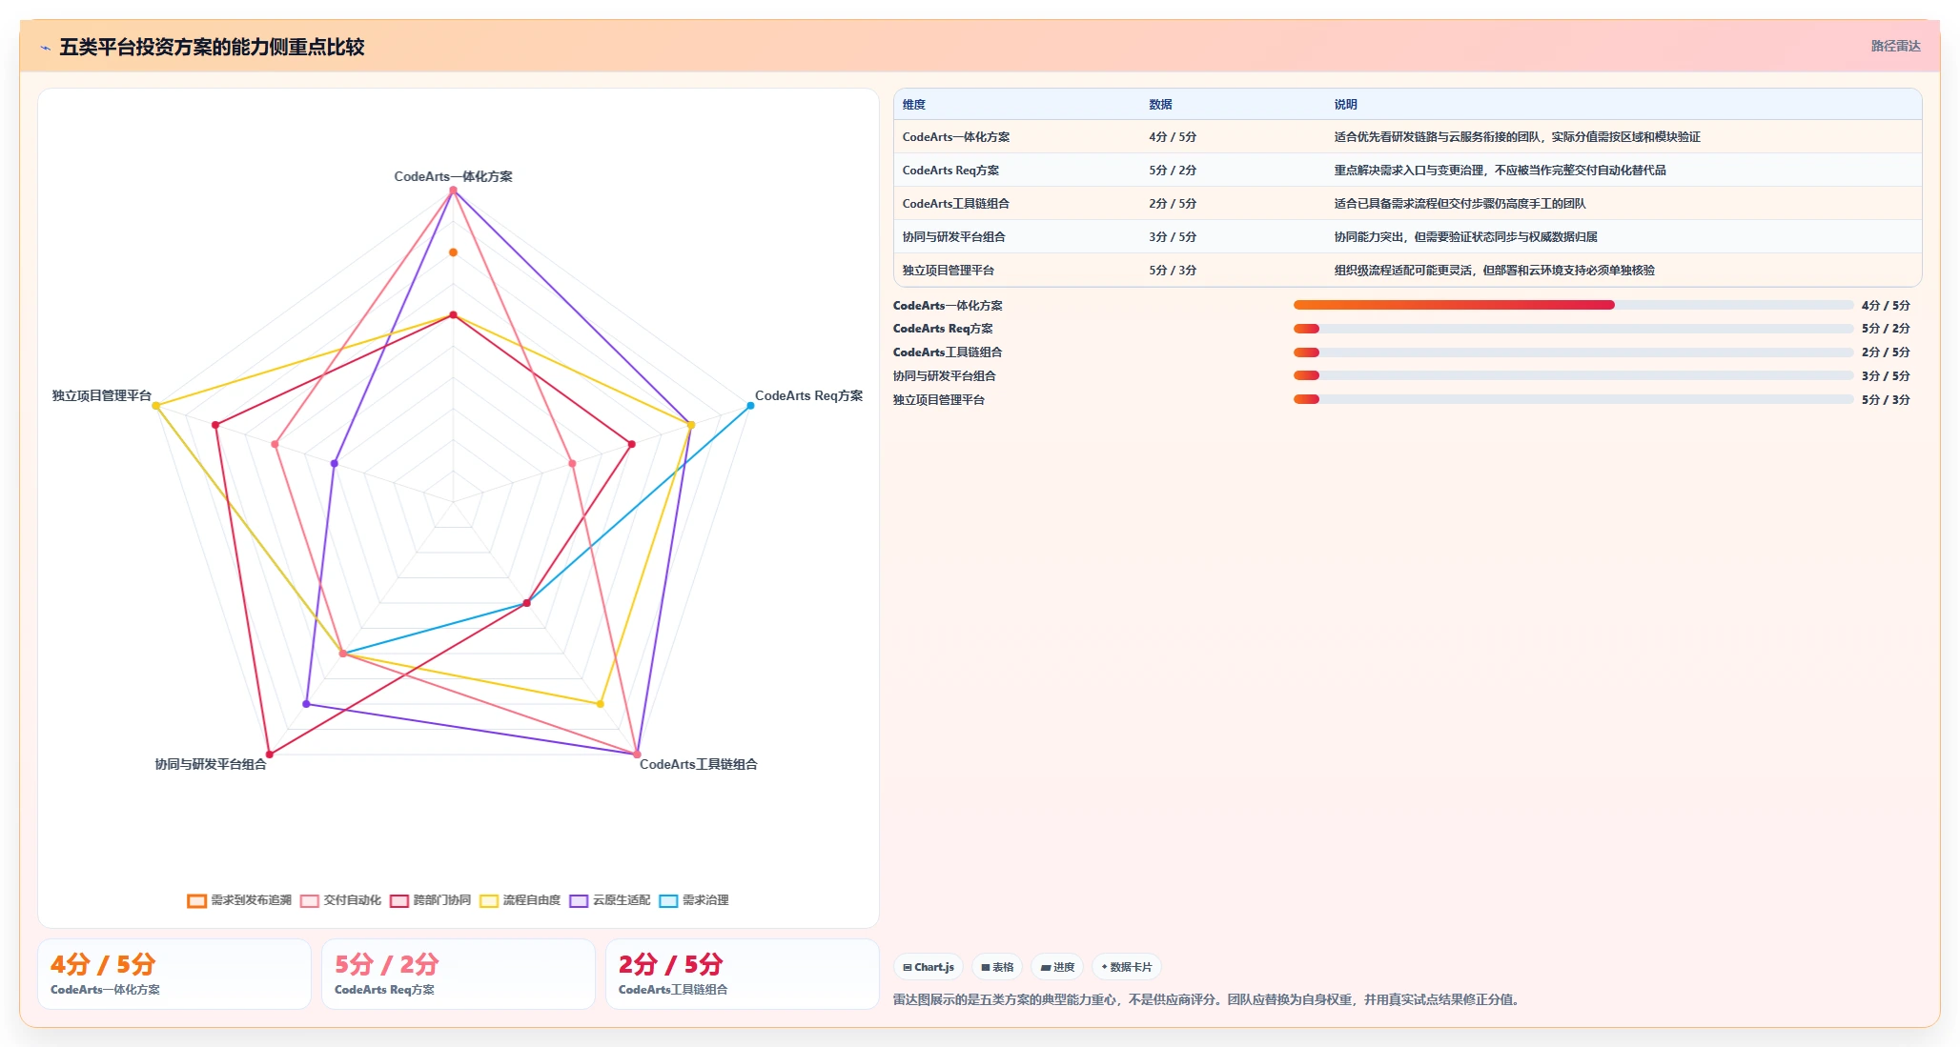The image size is (1960, 1047).
Task: Open the 5分 / 2分 CodeArts Req方案 data card
Action: coord(459,974)
